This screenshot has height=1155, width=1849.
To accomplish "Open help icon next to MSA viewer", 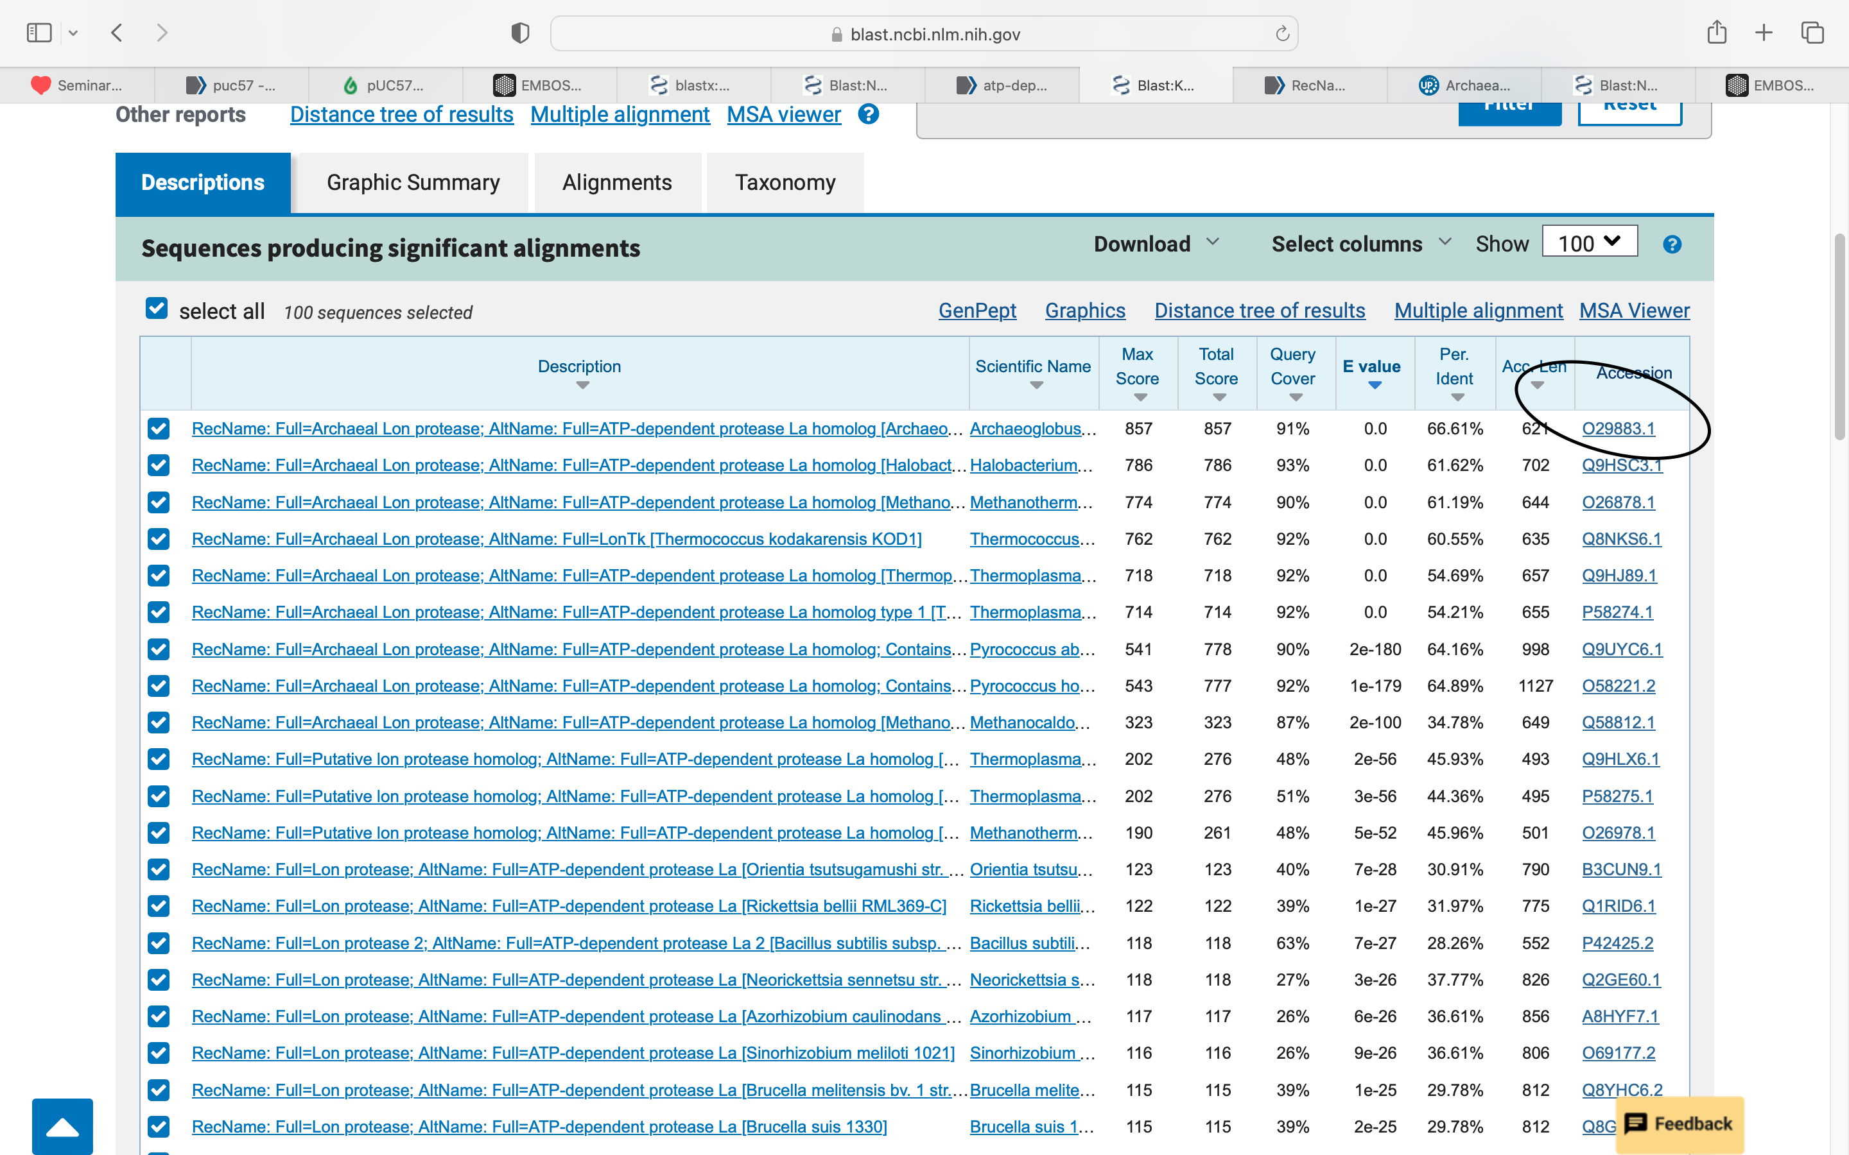I will coord(869,115).
